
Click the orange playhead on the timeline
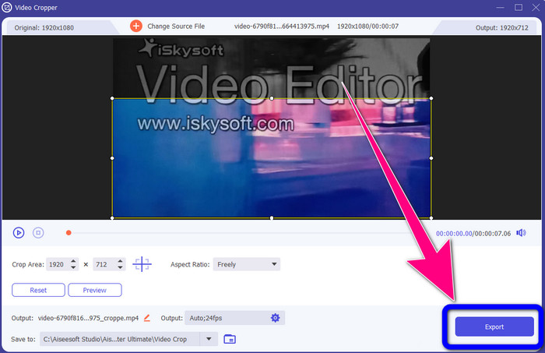tap(69, 233)
